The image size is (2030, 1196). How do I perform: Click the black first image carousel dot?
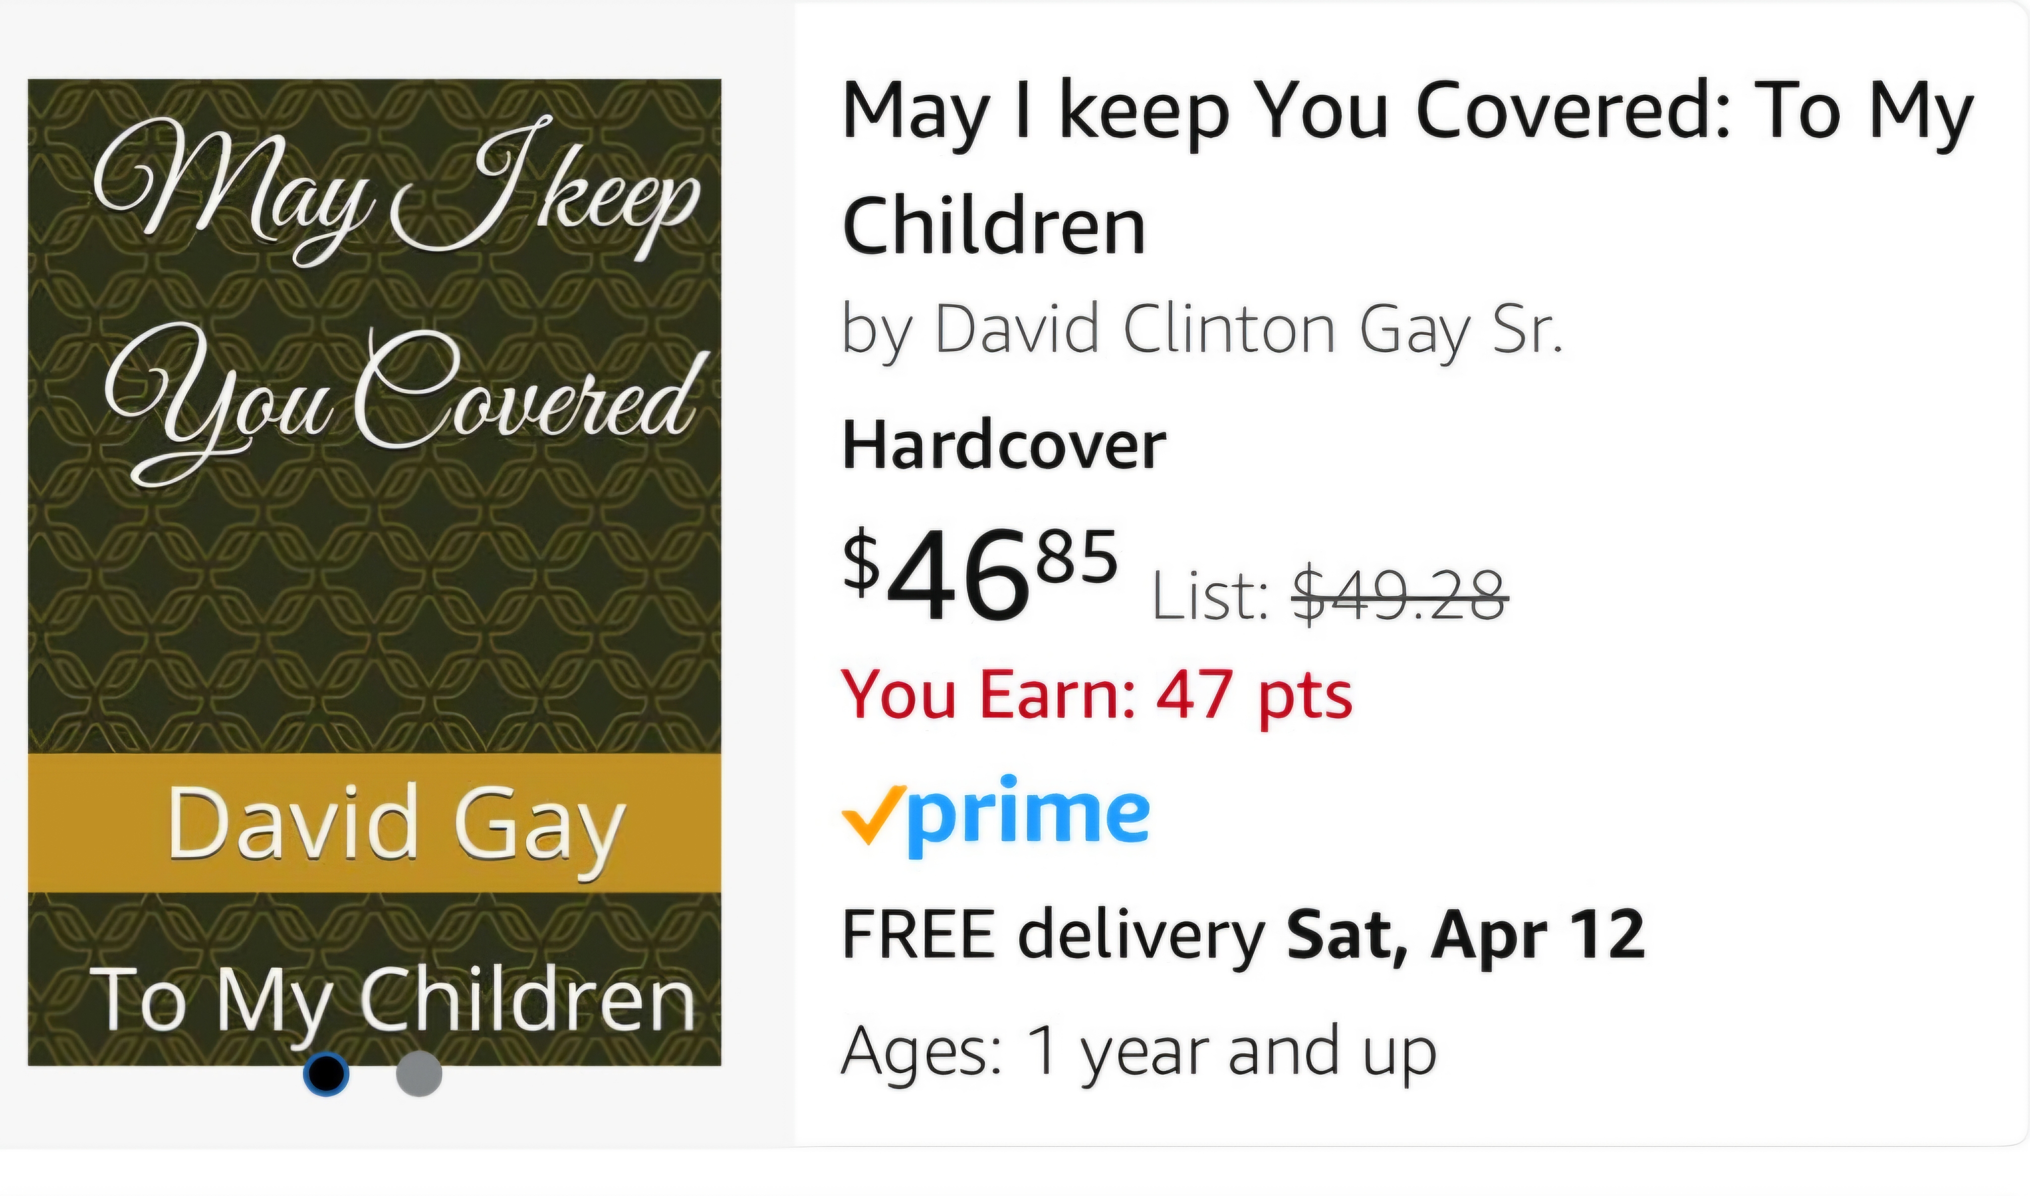(326, 1073)
